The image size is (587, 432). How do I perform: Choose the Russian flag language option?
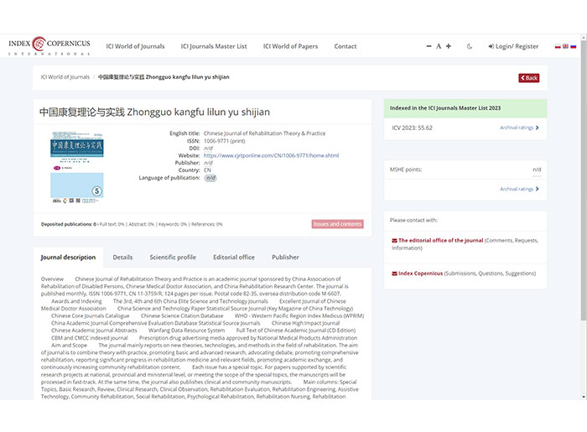574,46
